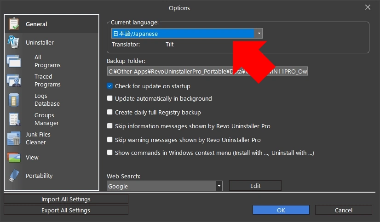Click the View picture icon
Screen dimensions: 380x222
coord(14,157)
